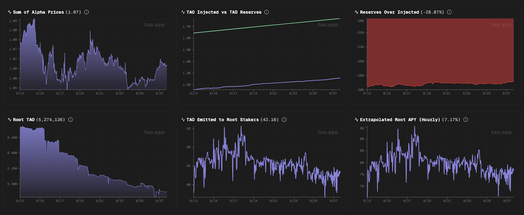Image resolution: width=524 pixels, height=215 pixels.
Task: Click info icon for TAO Emitted to Root Stakers
Action: point(284,120)
